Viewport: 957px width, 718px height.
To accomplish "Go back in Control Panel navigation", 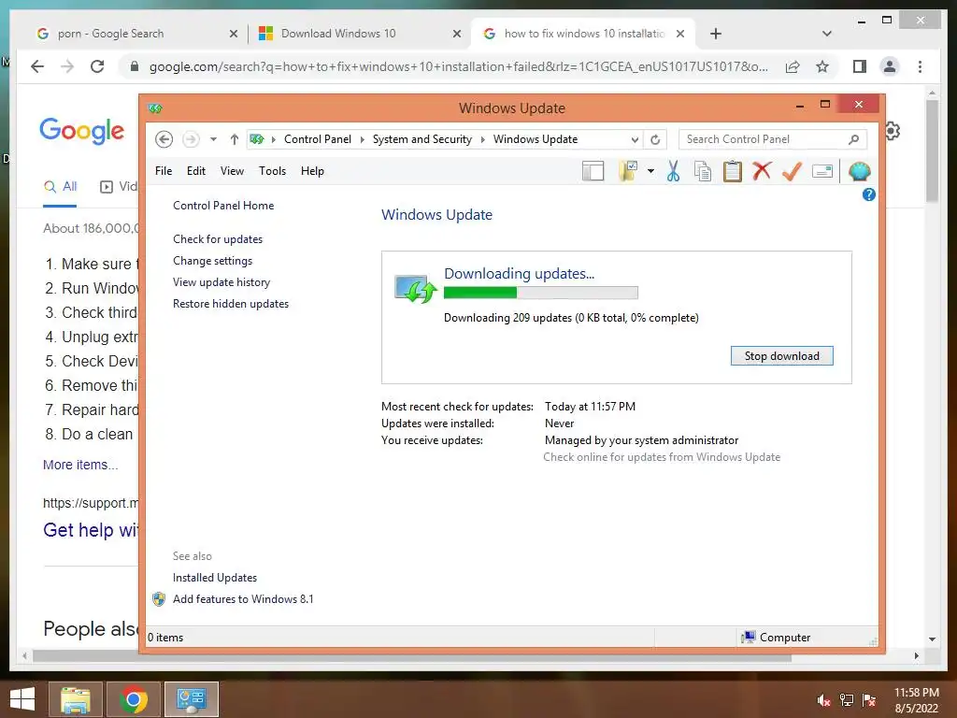I will 164,139.
